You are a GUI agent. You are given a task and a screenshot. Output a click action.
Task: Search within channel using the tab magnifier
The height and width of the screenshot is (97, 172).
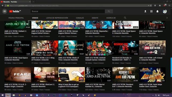pyautogui.click(x=125, y=18)
